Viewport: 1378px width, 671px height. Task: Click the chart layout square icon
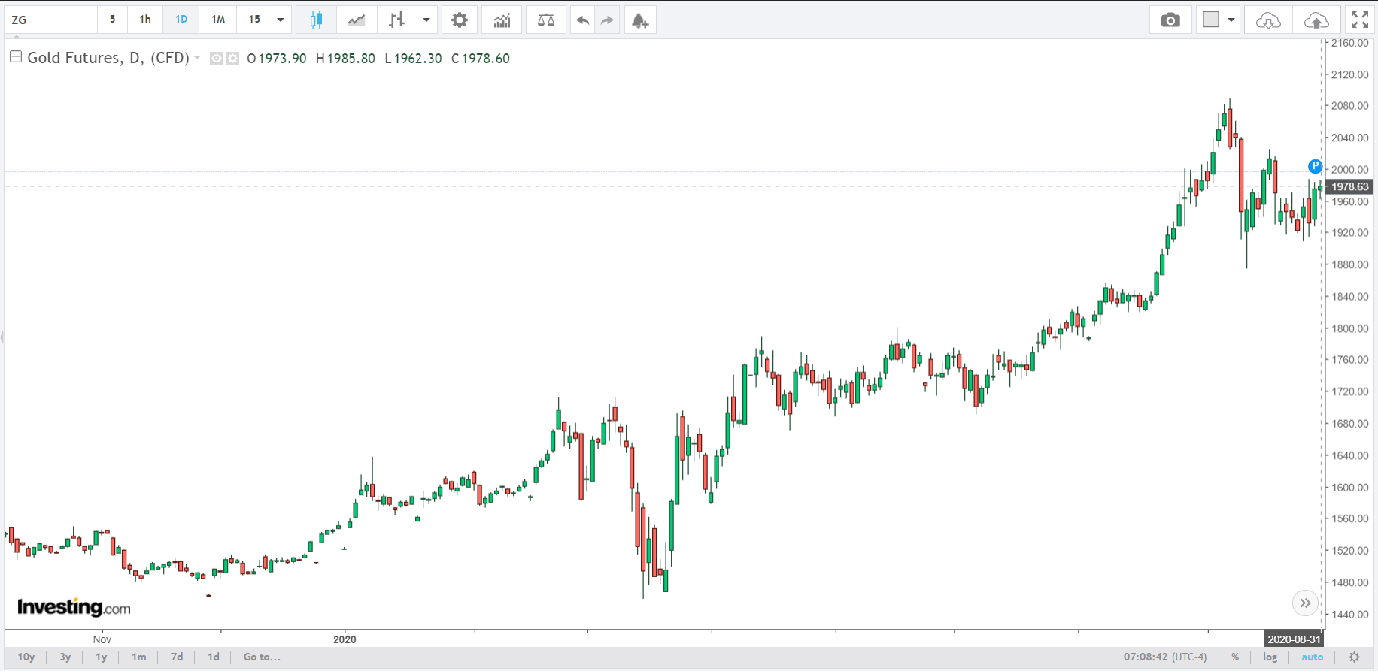1211,20
